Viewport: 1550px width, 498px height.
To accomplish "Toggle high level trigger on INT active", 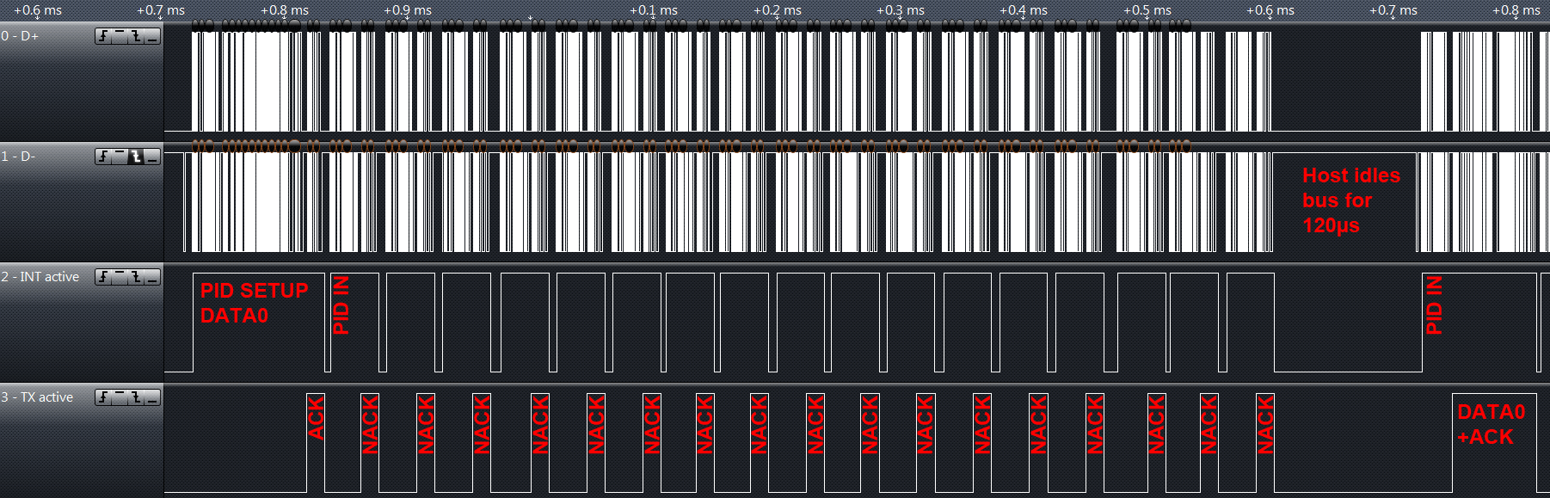I will click(x=120, y=277).
